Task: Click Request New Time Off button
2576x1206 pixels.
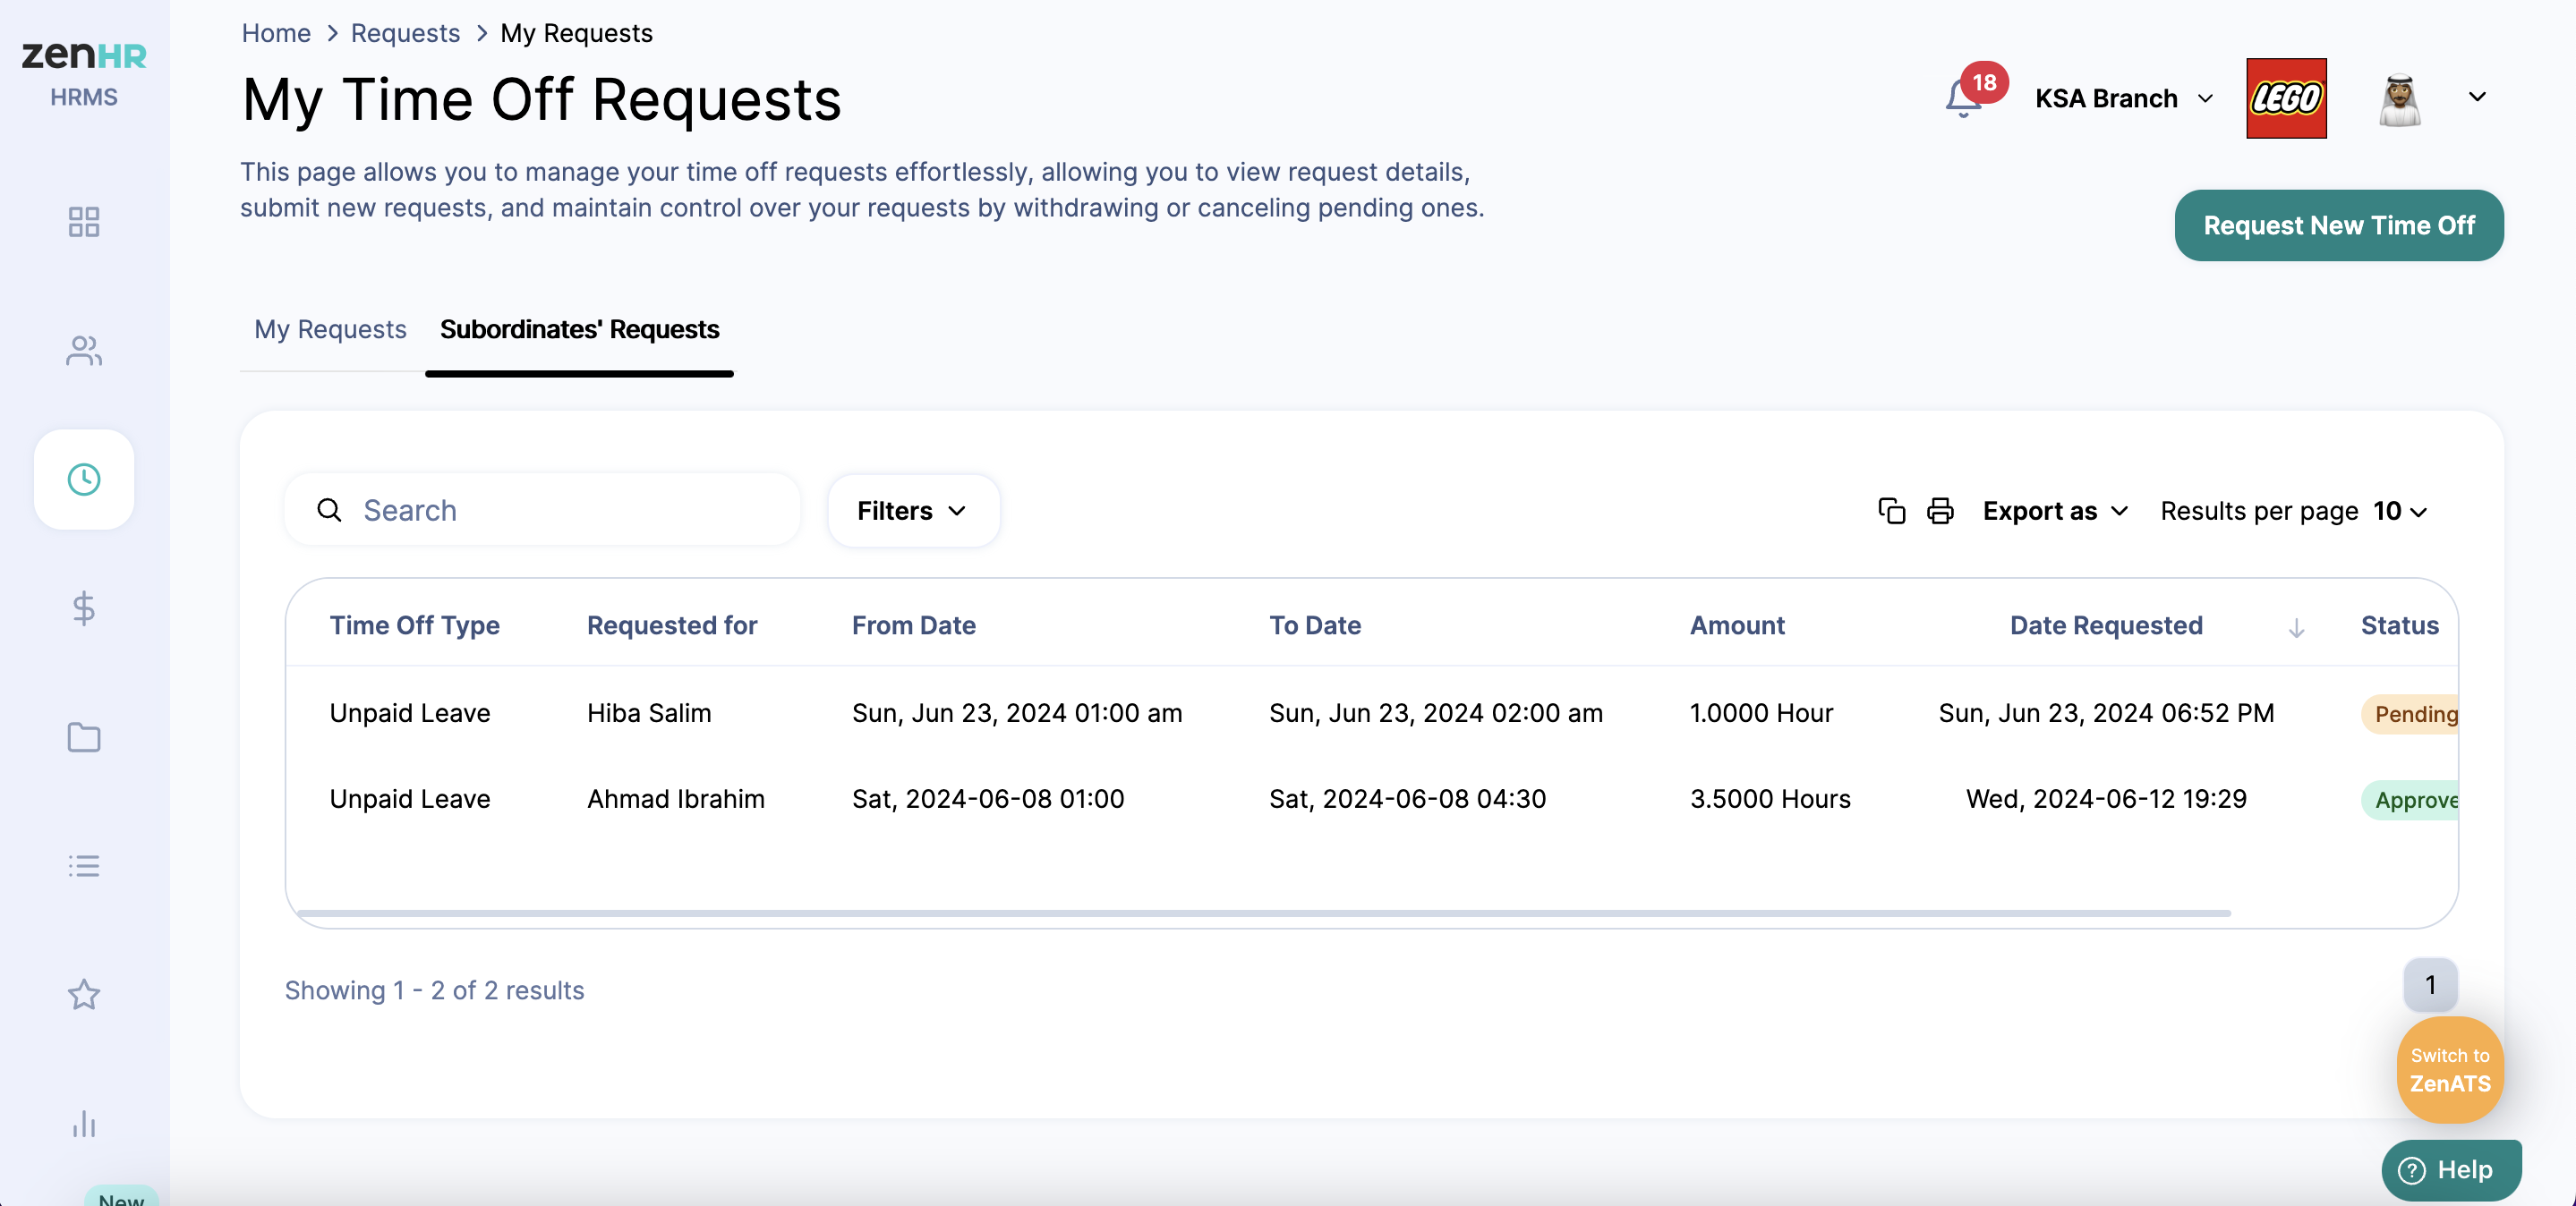Action: 2338,225
